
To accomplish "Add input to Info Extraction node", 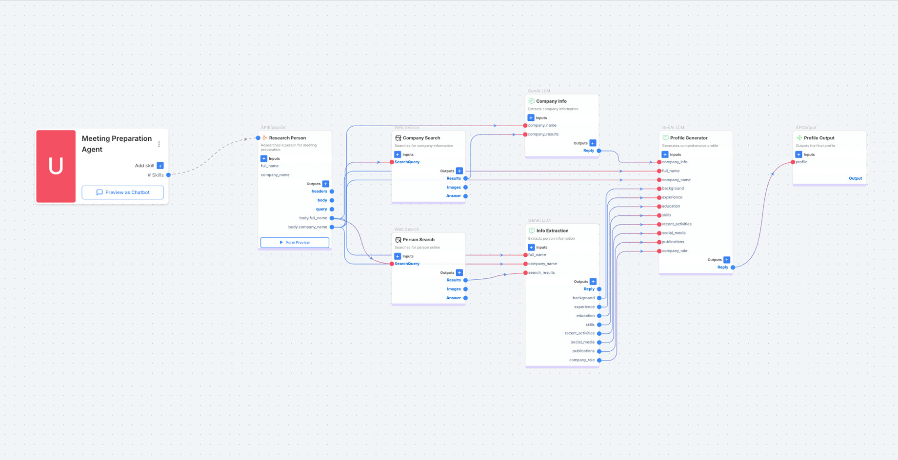I will coord(531,248).
